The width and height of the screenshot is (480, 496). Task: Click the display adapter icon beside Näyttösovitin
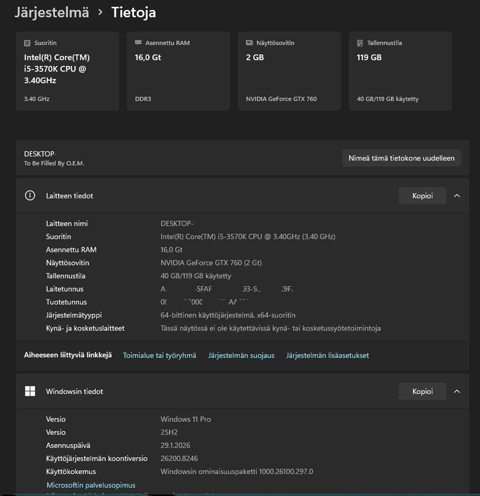tap(249, 43)
